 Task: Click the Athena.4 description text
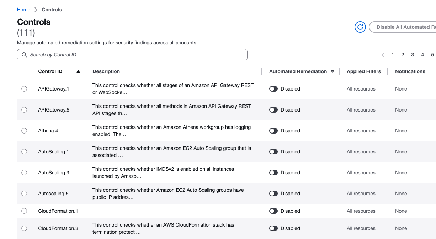click(171, 131)
